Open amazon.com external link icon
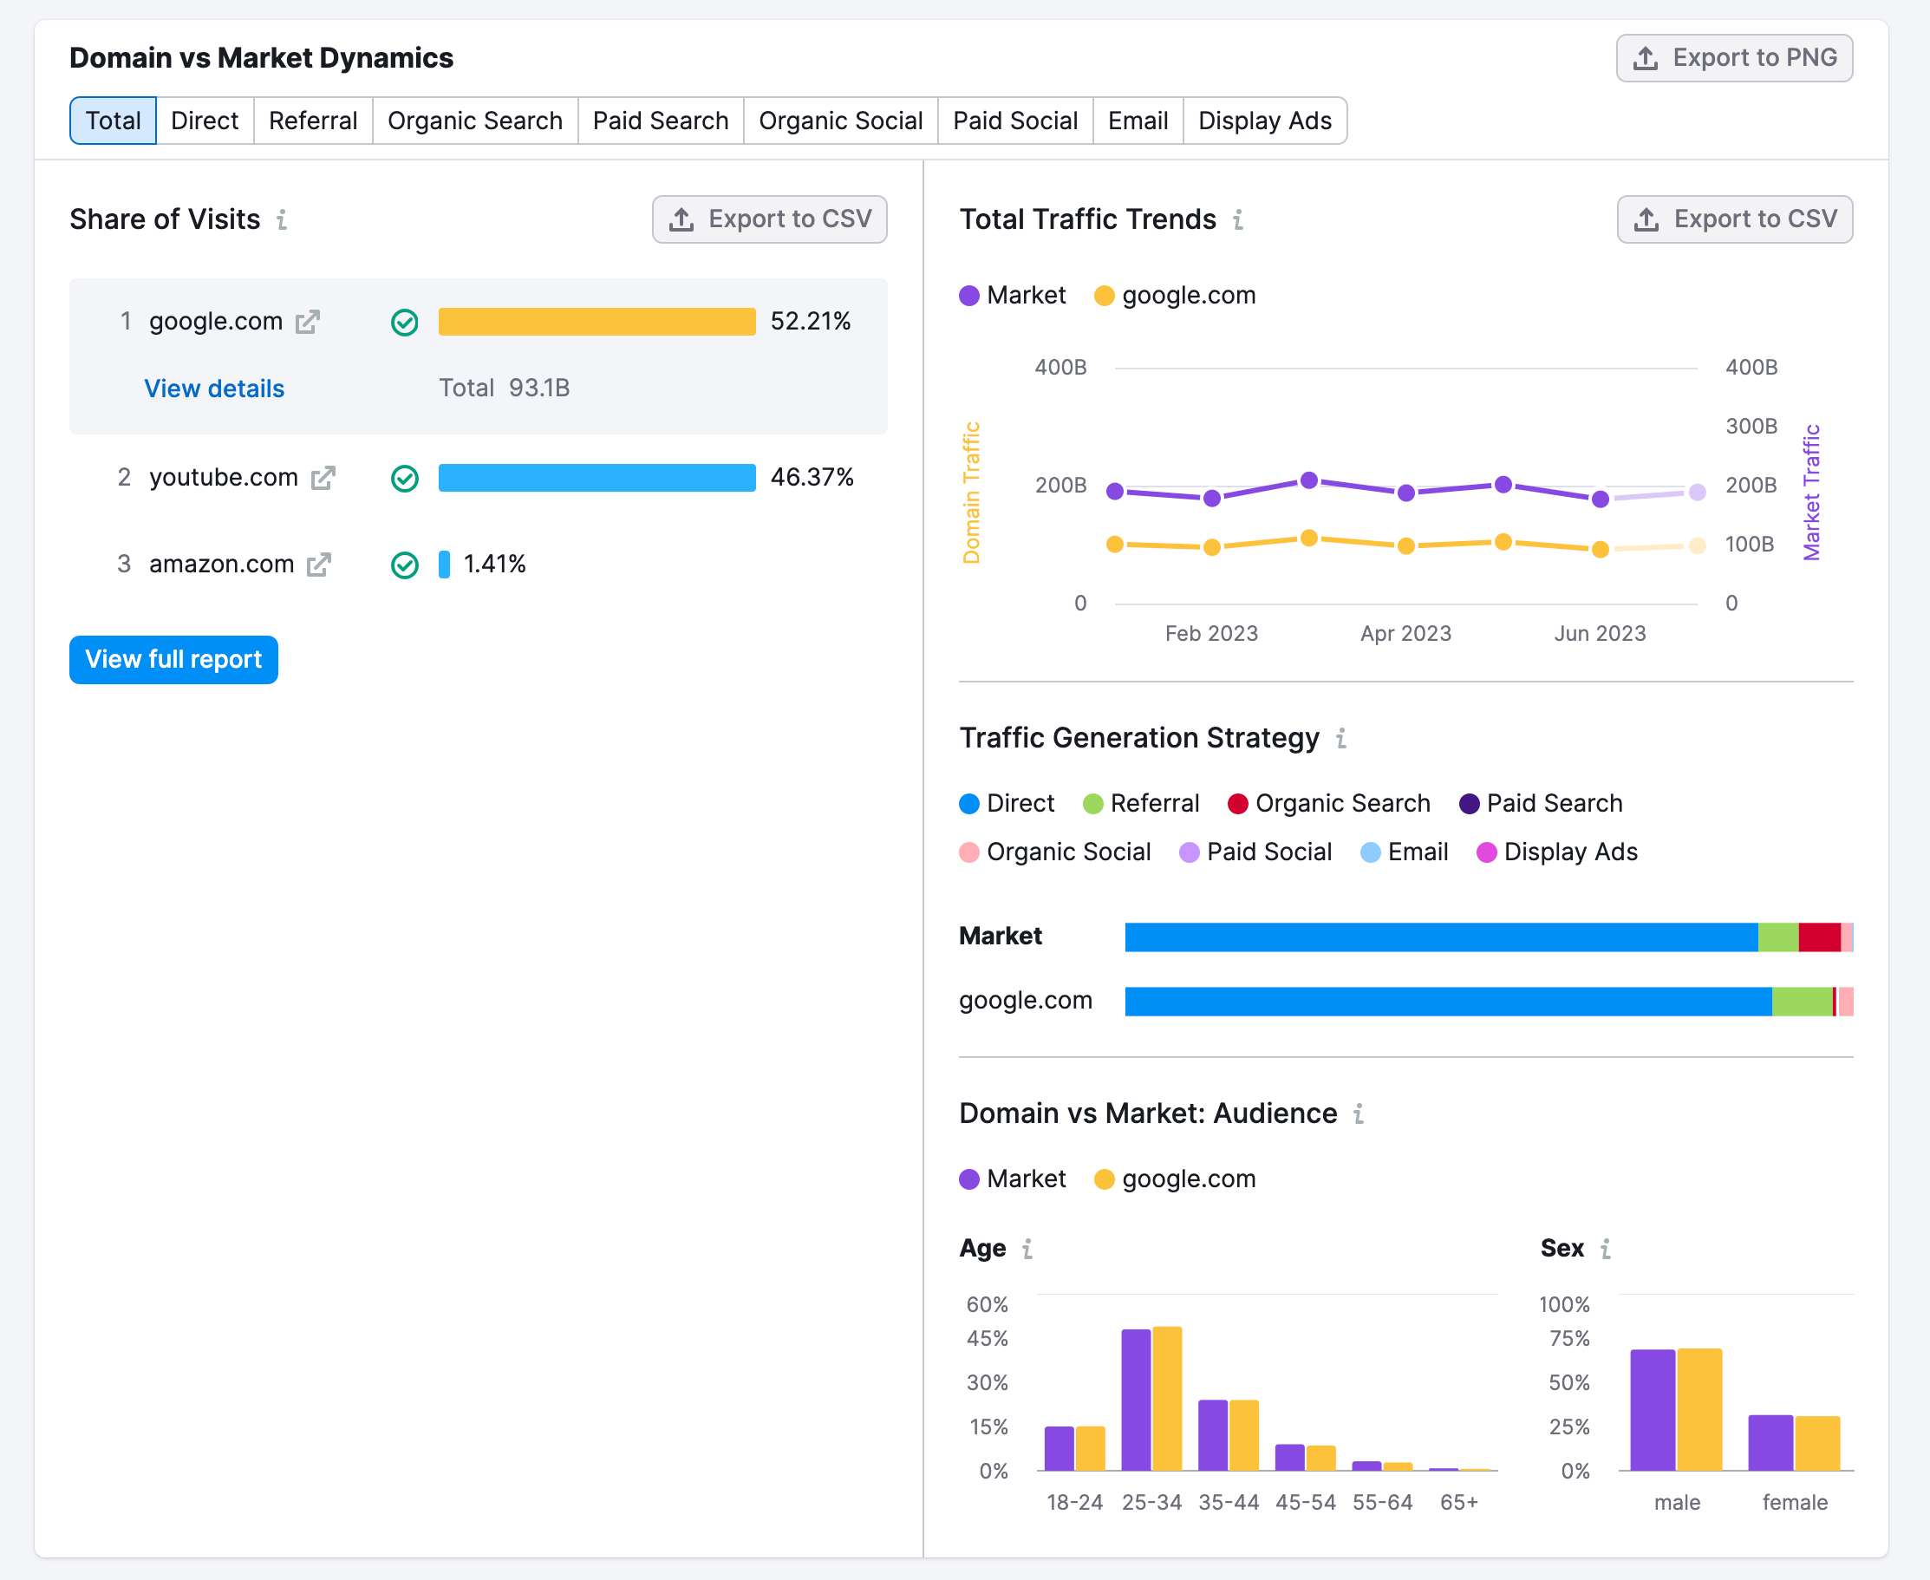 (x=318, y=565)
